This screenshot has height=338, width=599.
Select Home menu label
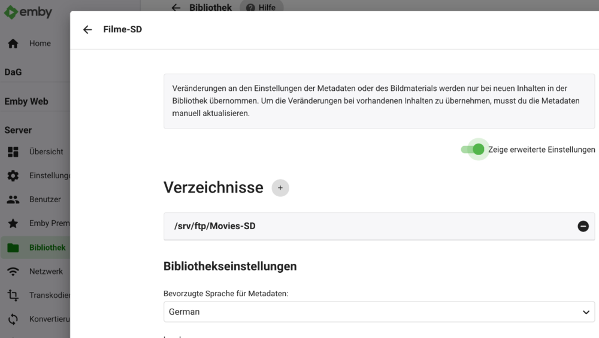pyautogui.click(x=40, y=44)
